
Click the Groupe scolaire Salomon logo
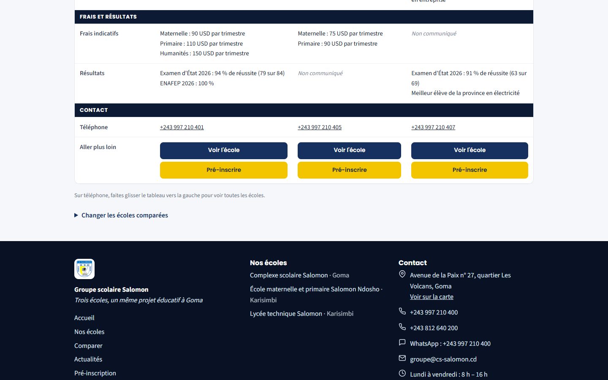click(84, 269)
